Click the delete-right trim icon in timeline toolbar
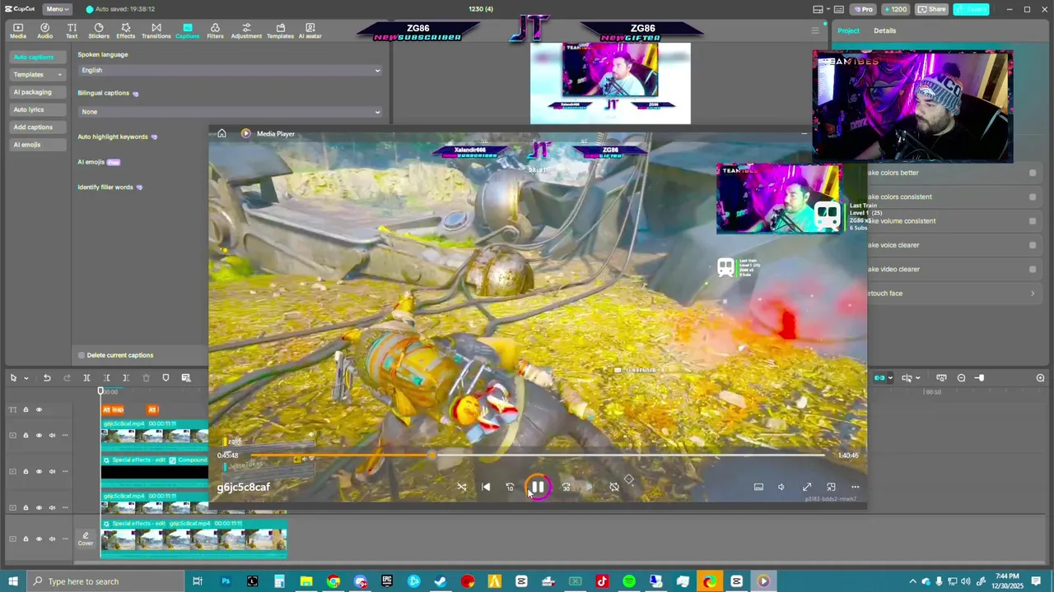 click(x=126, y=377)
